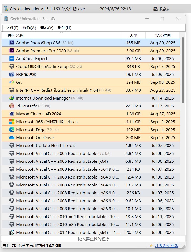Click the Git program icon
The image size is (191, 252).
click(12, 82)
